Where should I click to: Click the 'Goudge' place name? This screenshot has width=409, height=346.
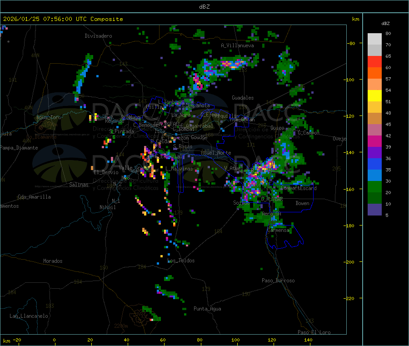point(199,137)
